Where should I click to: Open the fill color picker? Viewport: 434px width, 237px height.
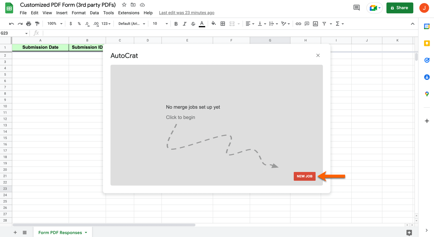click(214, 24)
